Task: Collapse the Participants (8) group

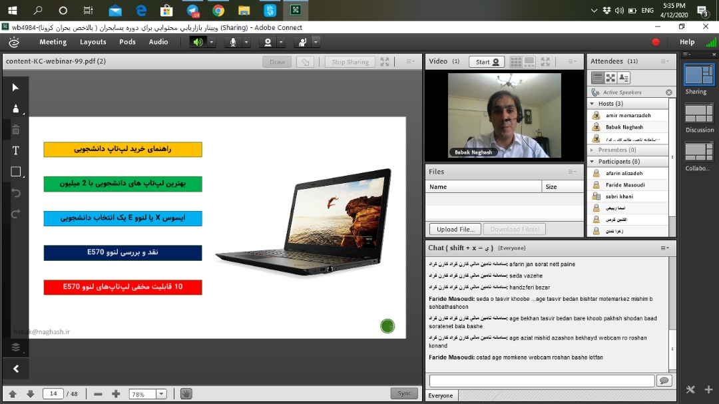Action: coord(592,162)
